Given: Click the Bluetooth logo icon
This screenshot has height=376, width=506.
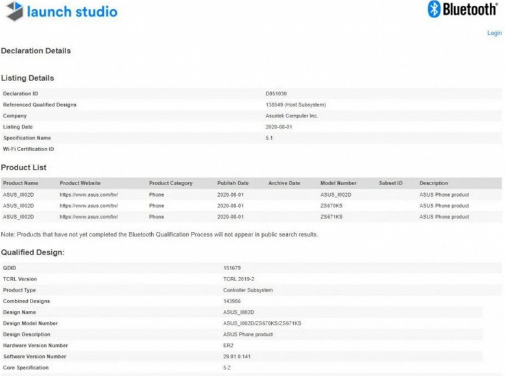Looking at the screenshot, I should (434, 9).
